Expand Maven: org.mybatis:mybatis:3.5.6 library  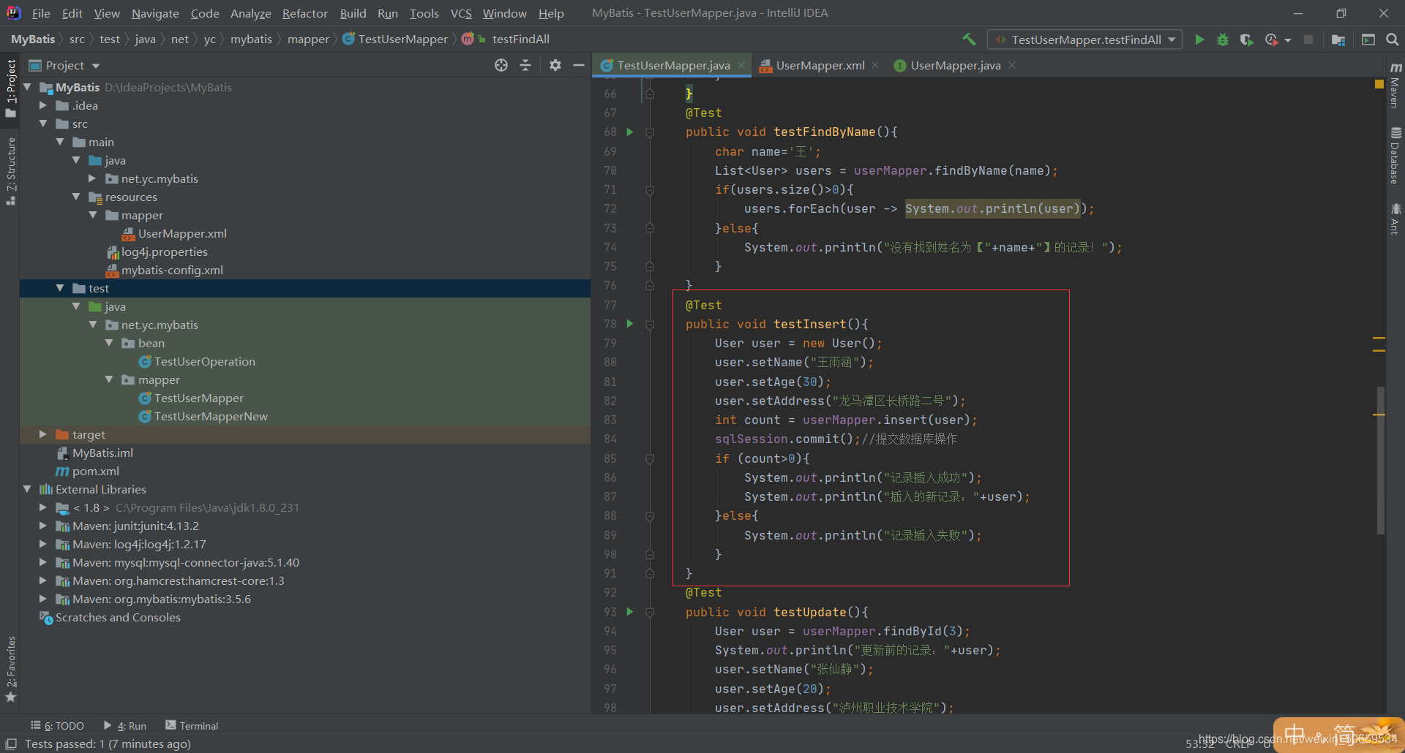43,599
